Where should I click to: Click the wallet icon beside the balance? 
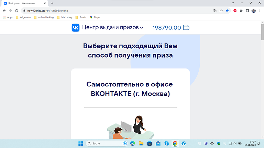(x=186, y=27)
